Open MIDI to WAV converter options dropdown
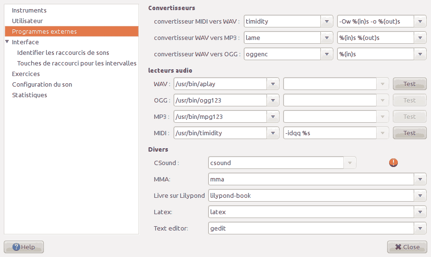The image size is (431, 257). tap(420, 22)
